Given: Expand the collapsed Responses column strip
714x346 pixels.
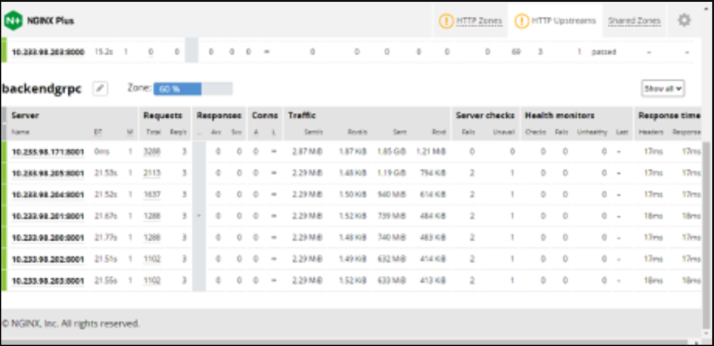Looking at the screenshot, I should point(199,216).
